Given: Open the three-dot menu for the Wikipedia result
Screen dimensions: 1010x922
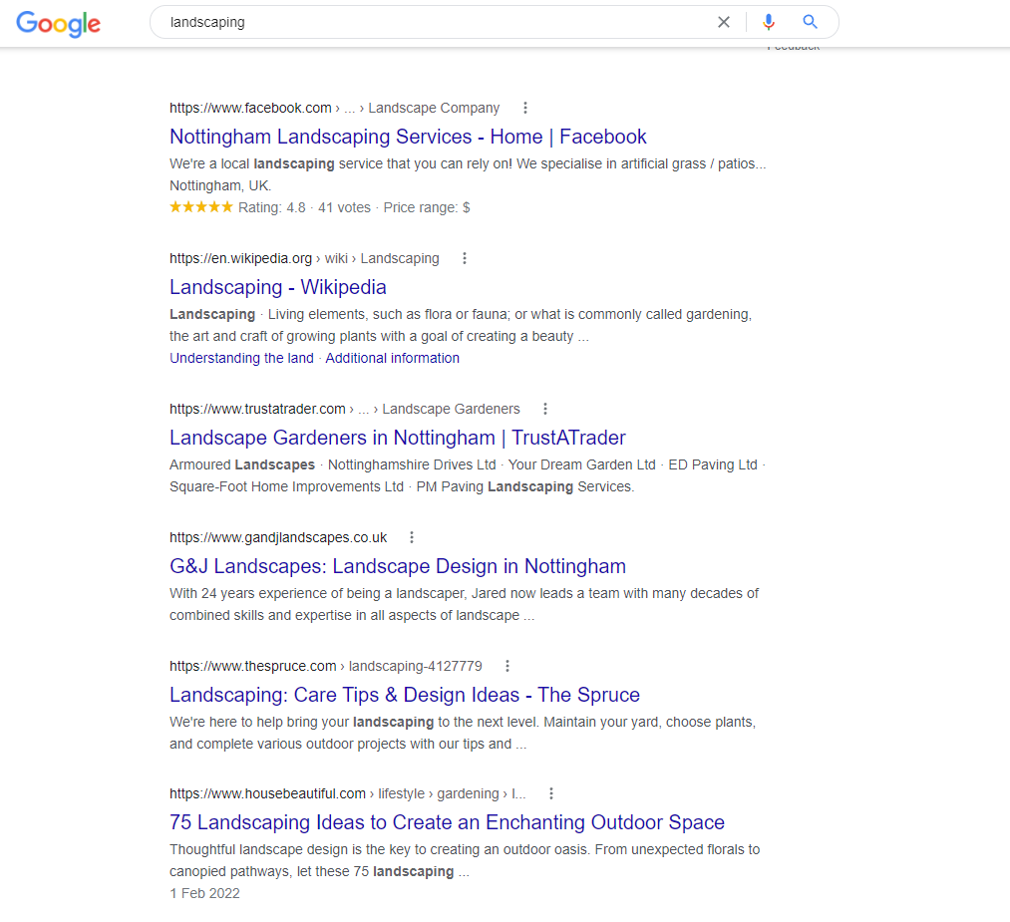Looking at the screenshot, I should [x=465, y=258].
